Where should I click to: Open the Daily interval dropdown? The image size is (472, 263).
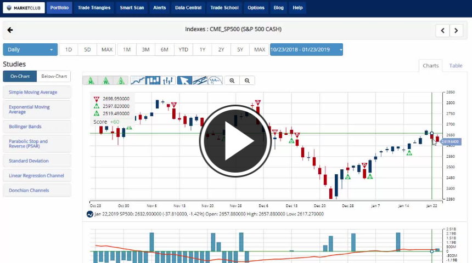click(x=30, y=50)
